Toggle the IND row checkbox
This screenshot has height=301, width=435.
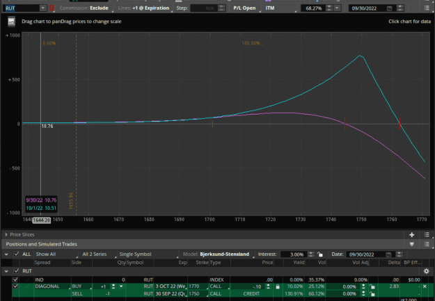point(15,279)
